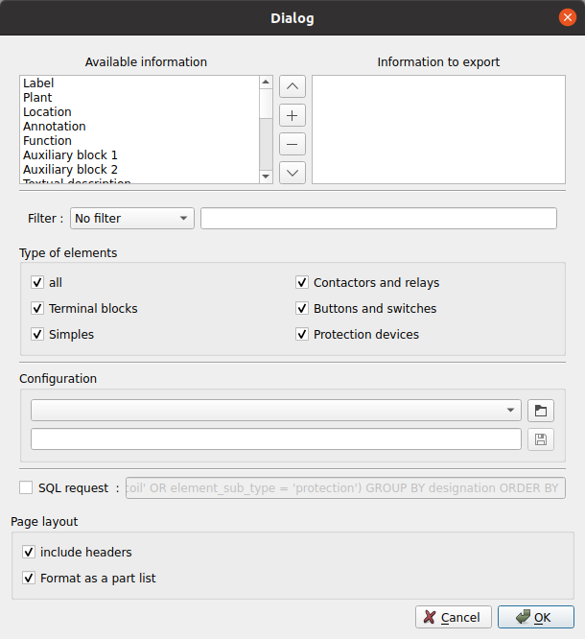Viewport: 585px width, 639px height.
Task: Open configuration with the folder icon
Action: [x=541, y=411]
